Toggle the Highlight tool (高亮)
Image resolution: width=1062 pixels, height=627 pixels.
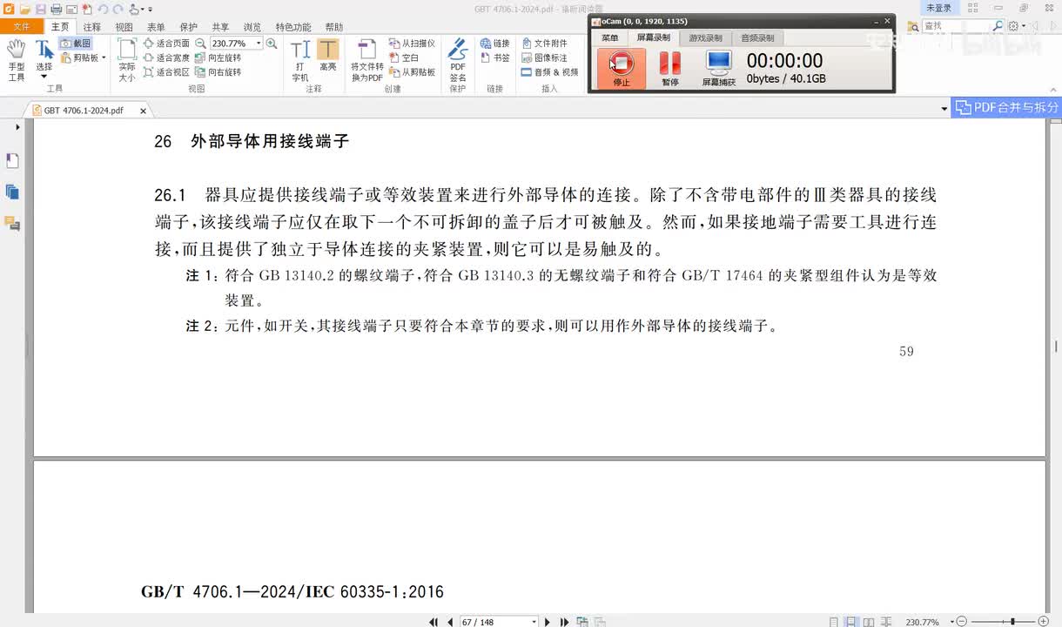point(328,56)
